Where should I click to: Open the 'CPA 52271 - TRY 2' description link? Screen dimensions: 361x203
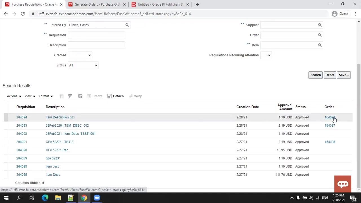click(x=60, y=142)
